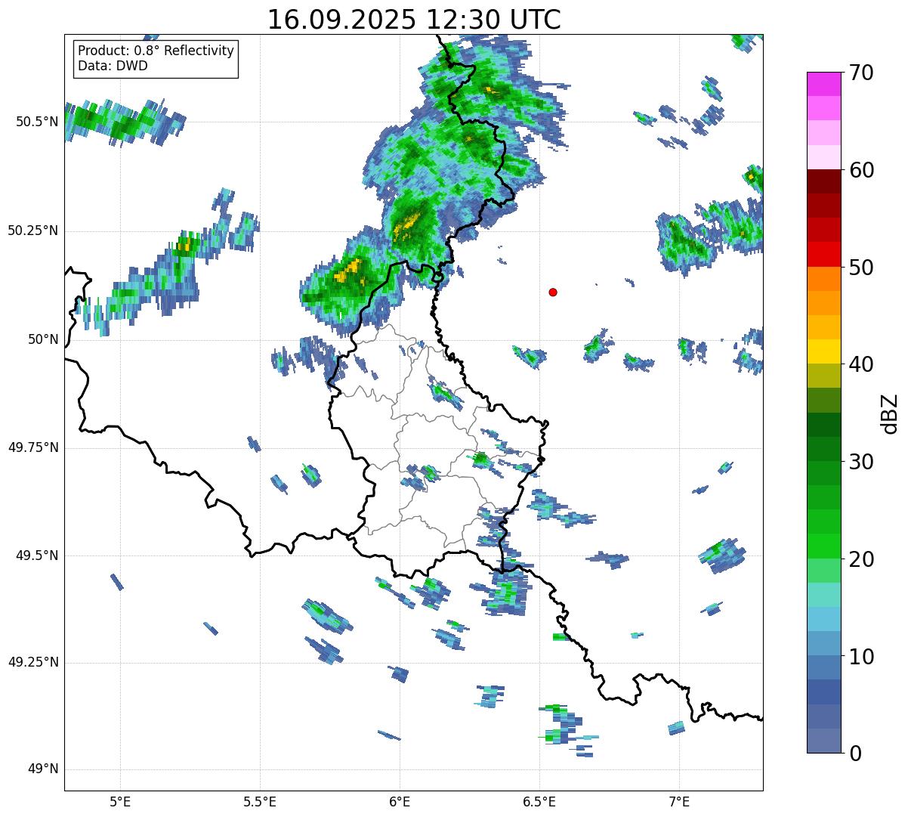Screen dimensions: 908x817
Task: Click the lowest gray-blue colorbar swatch just above the 0 tick
Action: point(823,741)
